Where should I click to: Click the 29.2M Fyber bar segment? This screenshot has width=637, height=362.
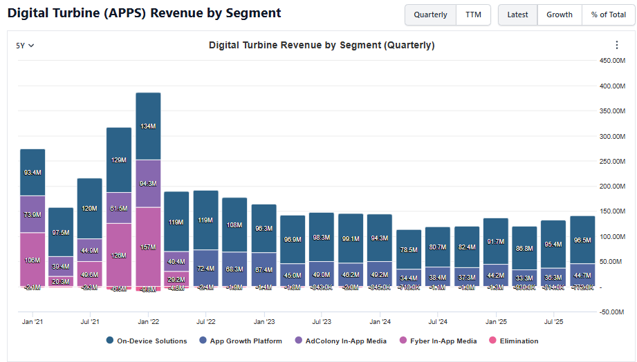(176, 279)
